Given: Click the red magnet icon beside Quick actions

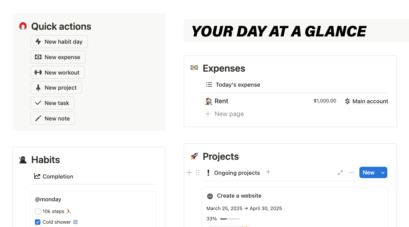Looking at the screenshot, I should point(23,26).
